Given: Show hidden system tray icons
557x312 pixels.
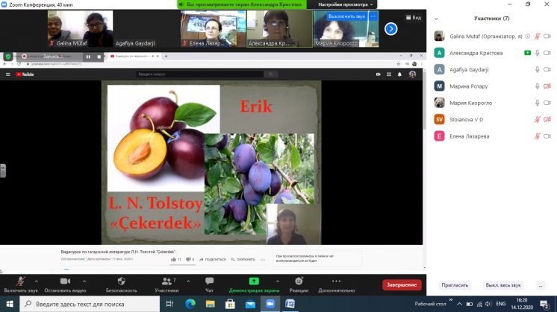Looking at the screenshot, I should pyautogui.click(x=459, y=304).
